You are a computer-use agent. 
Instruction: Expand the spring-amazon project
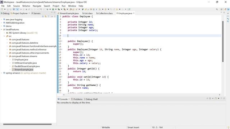(1, 73)
